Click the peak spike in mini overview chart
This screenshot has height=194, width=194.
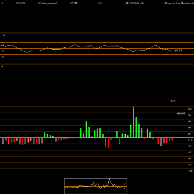click(109, 179)
